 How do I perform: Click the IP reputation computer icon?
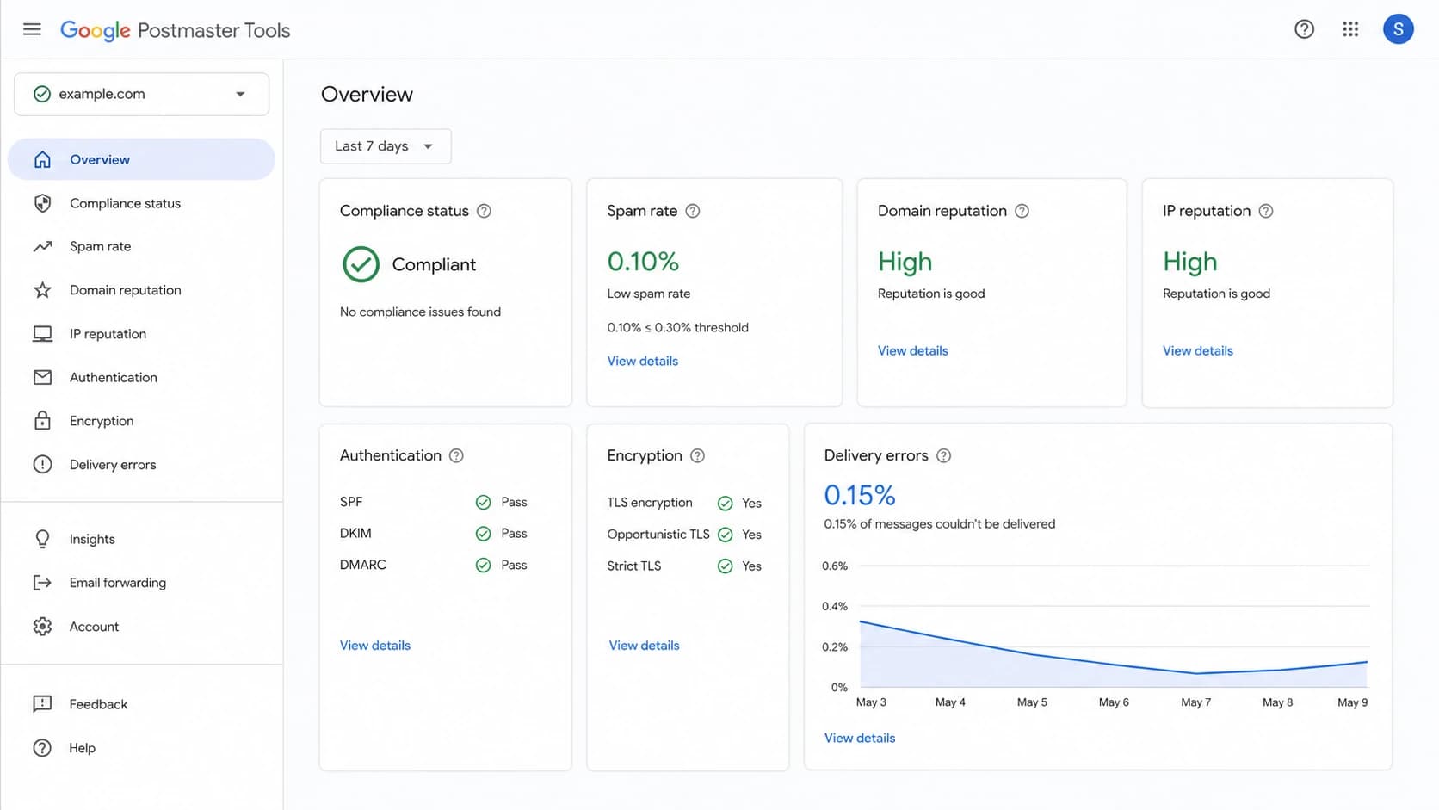click(42, 334)
